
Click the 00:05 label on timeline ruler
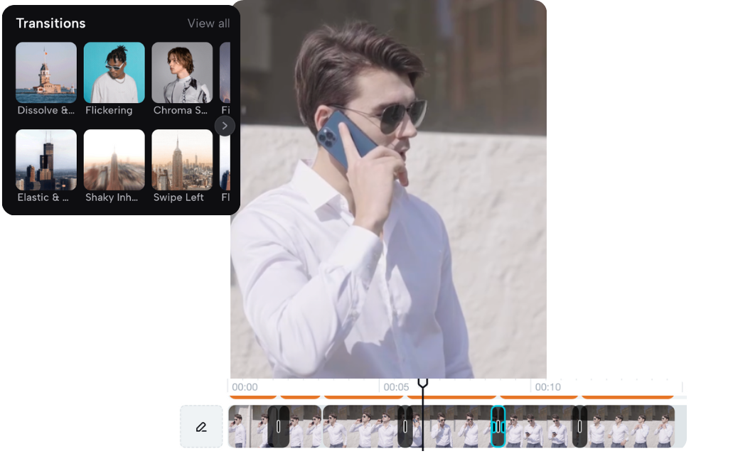point(396,387)
